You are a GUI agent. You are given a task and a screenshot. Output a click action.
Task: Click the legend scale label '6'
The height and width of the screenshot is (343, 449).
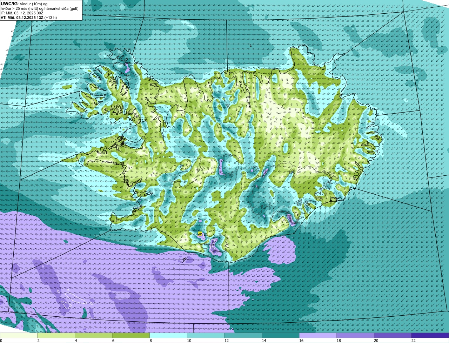click(113, 341)
